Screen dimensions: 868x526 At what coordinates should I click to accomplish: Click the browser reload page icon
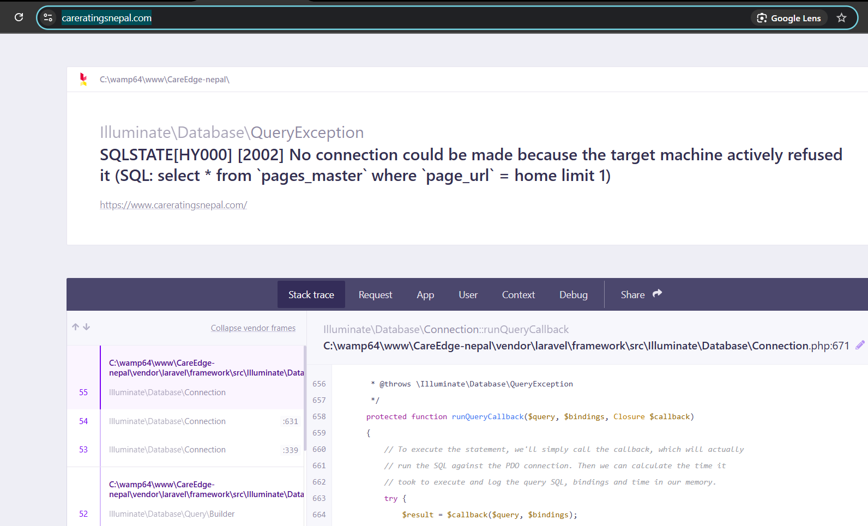[x=19, y=17]
